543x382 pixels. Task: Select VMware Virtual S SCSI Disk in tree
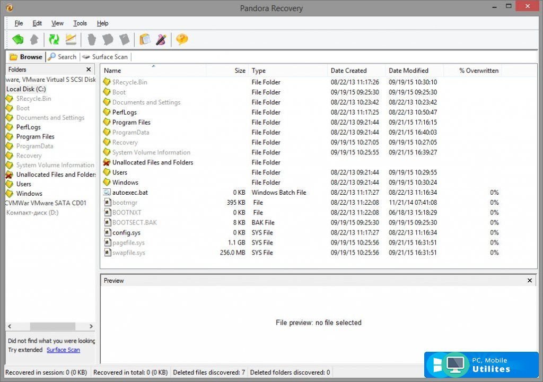pyautogui.click(x=50, y=80)
